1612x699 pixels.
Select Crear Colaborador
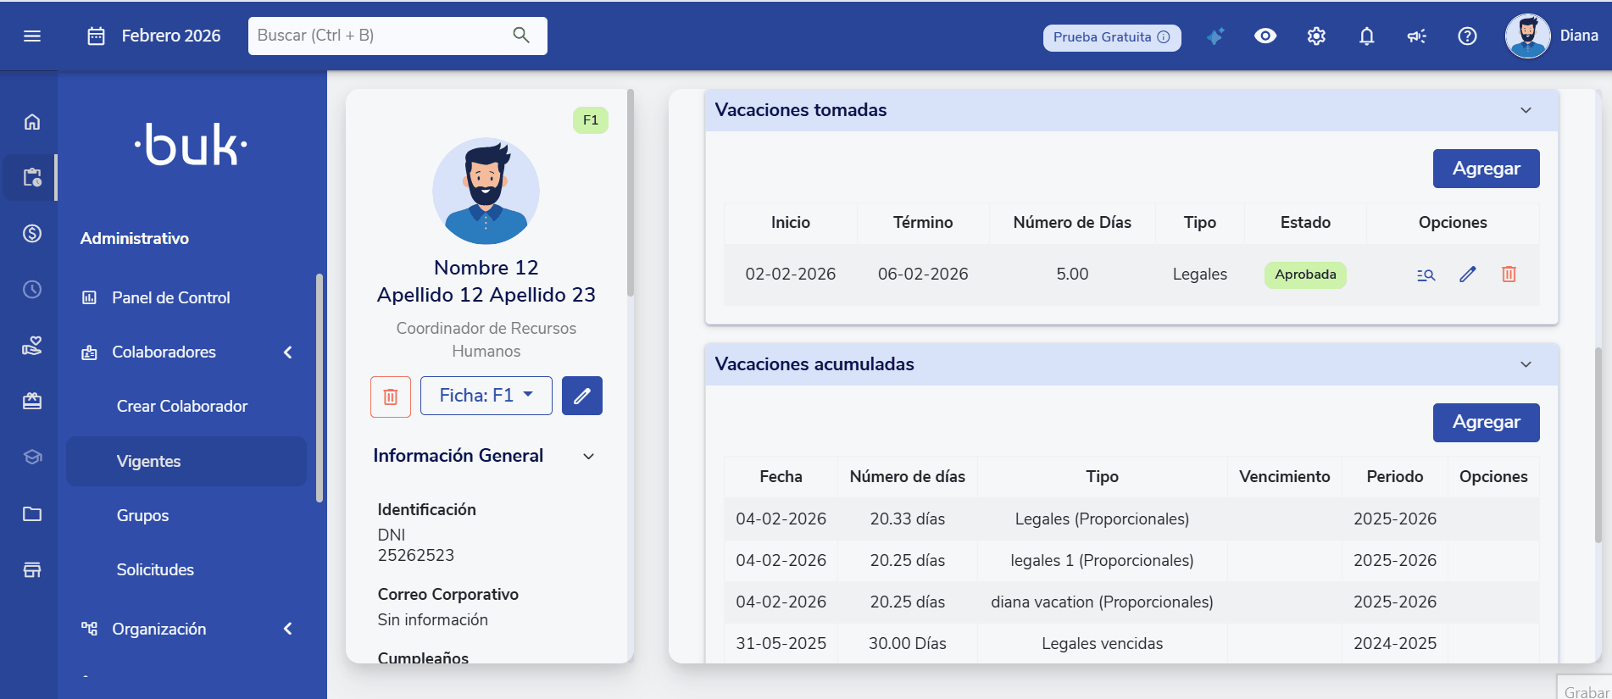[182, 406]
